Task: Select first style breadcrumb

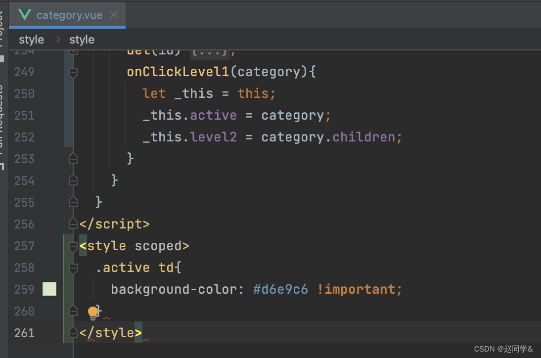Action: pyautogui.click(x=31, y=40)
